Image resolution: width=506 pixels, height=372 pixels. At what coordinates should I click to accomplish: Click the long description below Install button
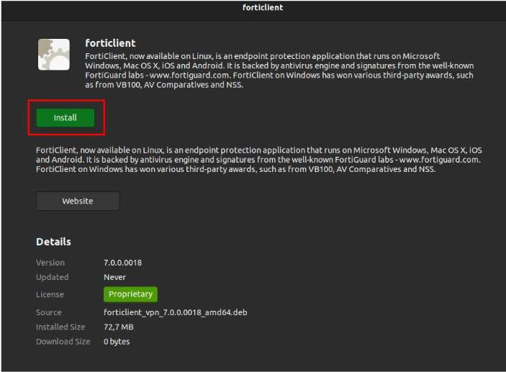tap(259, 160)
